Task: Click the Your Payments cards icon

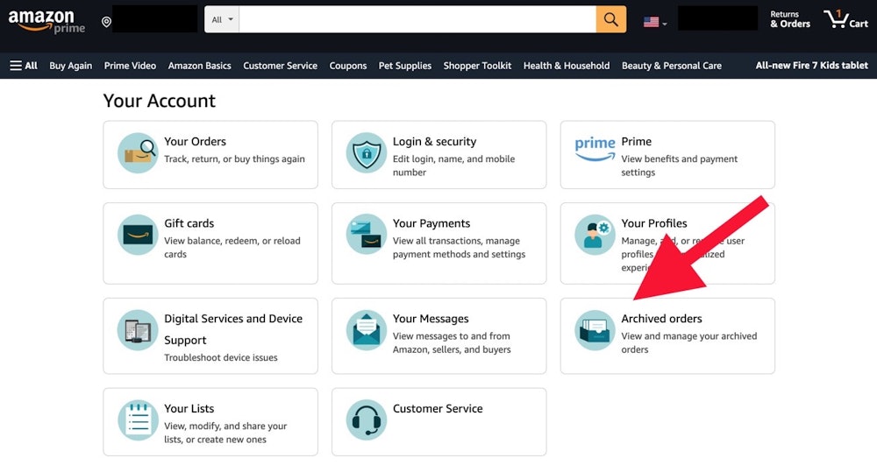Action: pos(367,235)
